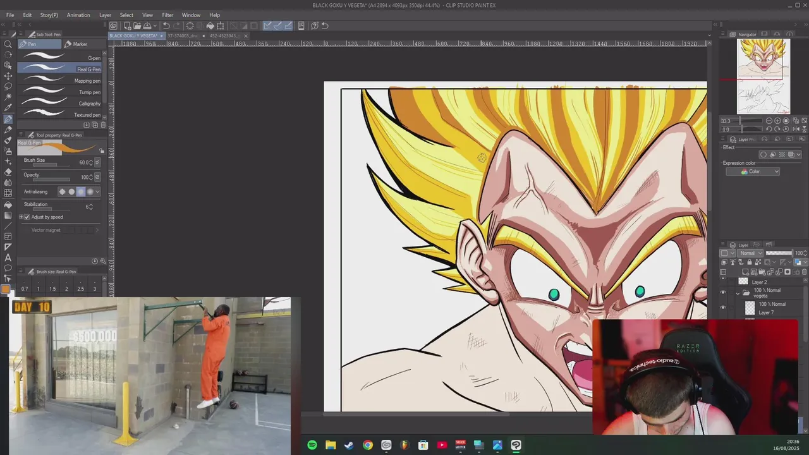The width and height of the screenshot is (809, 455).
Task: Click the Open file folder icon
Action: click(x=137, y=26)
